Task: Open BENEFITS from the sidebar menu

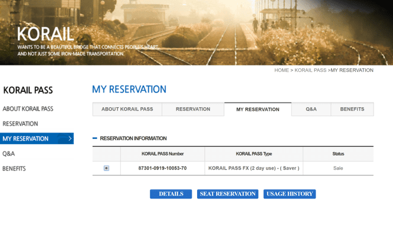Action: 14,168
